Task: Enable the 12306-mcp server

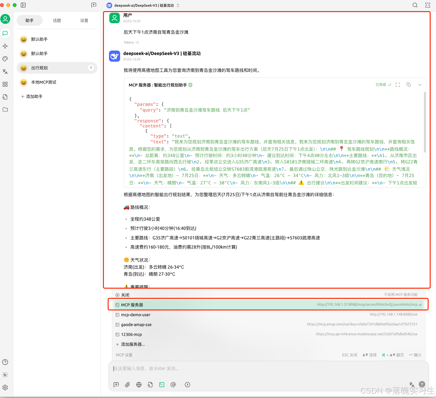Action: (x=269, y=334)
